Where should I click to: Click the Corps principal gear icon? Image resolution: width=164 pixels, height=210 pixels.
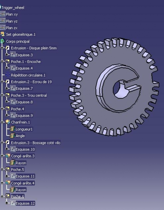pos(3,41)
